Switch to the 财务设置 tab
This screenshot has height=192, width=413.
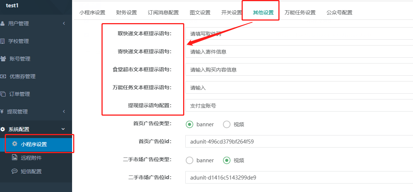(127, 12)
